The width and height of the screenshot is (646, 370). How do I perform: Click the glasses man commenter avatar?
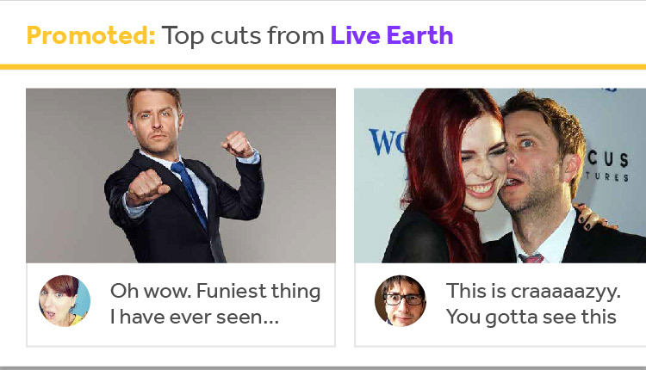(401, 301)
